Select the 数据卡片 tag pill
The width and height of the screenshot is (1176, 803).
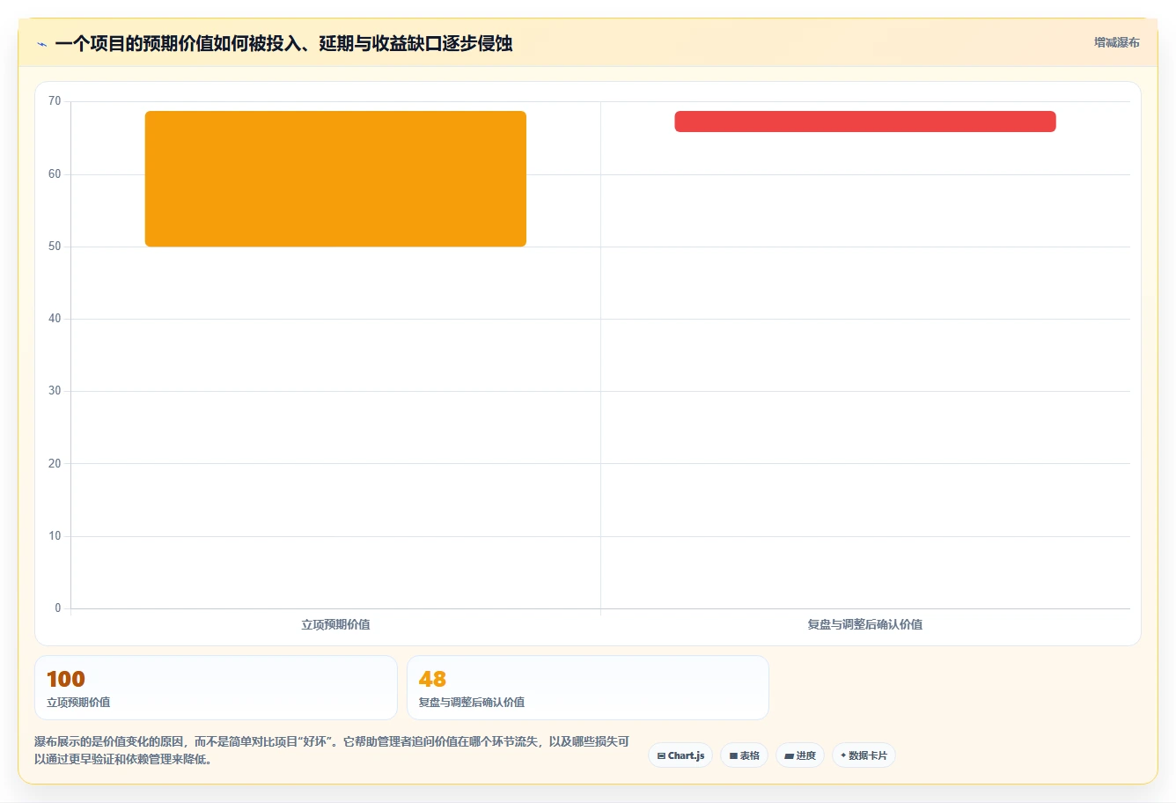[x=864, y=755]
